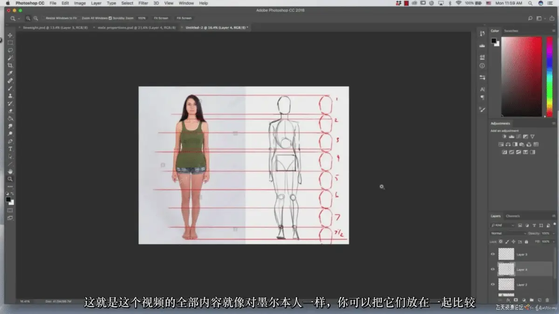559x314 pixels.
Task: Toggle Zoom All Windows checkbox
Action: [79, 18]
